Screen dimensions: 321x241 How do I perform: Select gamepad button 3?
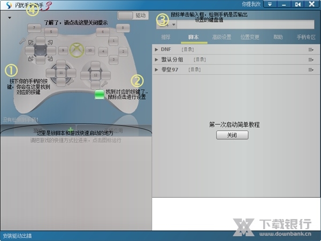[x=113, y=60]
